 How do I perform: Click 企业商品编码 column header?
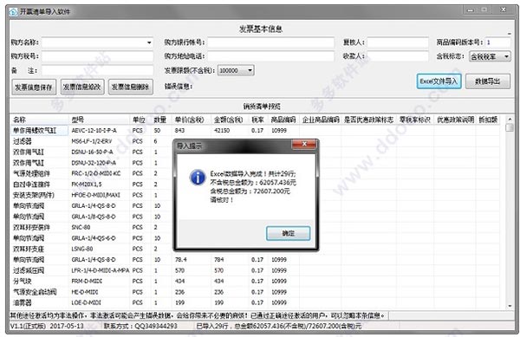click(x=321, y=120)
